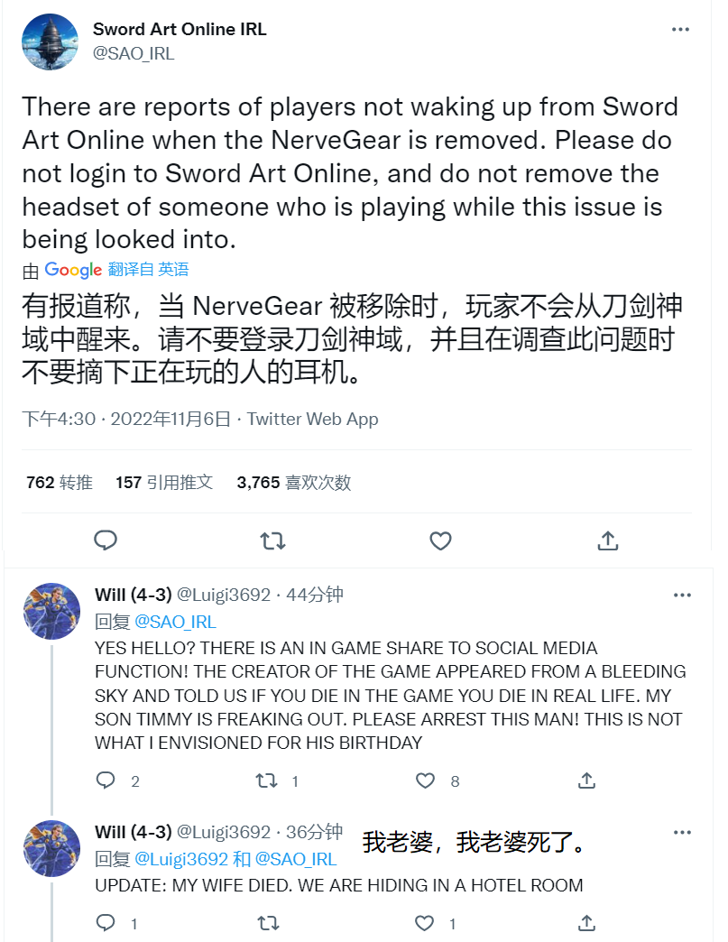728x942 pixels.
Task: Share Will's first reply
Action: click(x=586, y=780)
